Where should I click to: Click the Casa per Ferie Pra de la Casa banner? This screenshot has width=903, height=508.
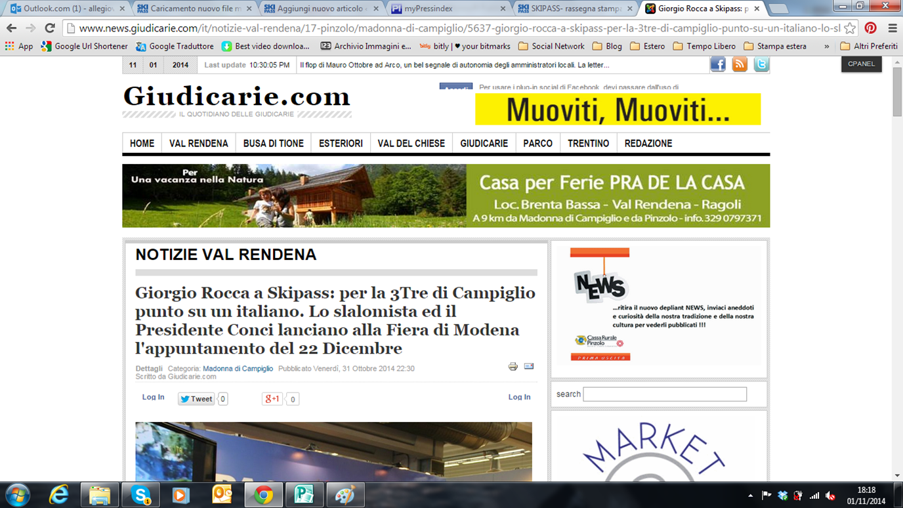(446, 196)
